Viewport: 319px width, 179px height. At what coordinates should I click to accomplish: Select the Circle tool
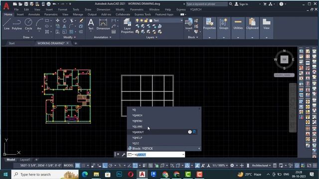coord(28,24)
